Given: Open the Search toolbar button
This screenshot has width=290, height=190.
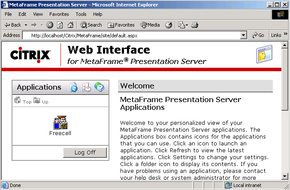Looking at the screenshot, I should click(x=91, y=25).
